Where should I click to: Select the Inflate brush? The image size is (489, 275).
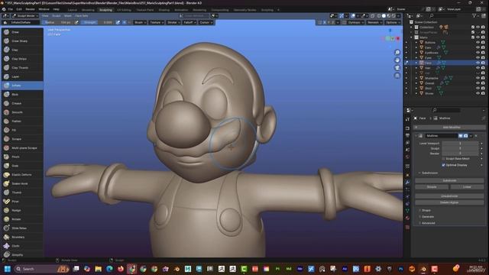[x=22, y=86]
